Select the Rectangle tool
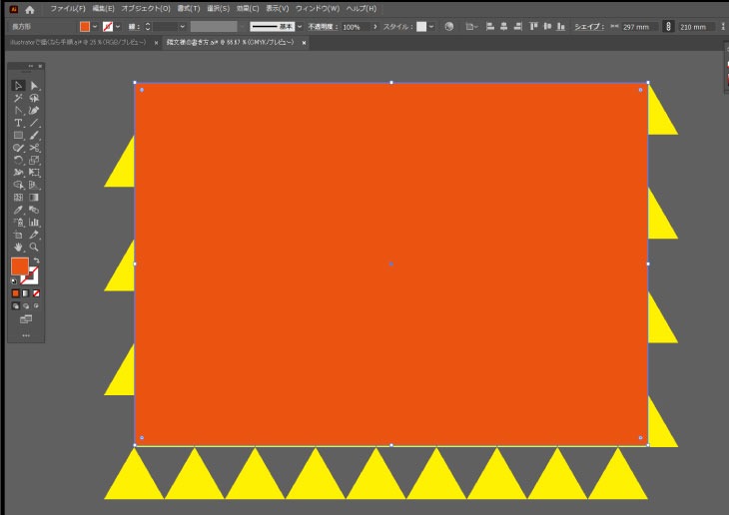 tap(18, 135)
